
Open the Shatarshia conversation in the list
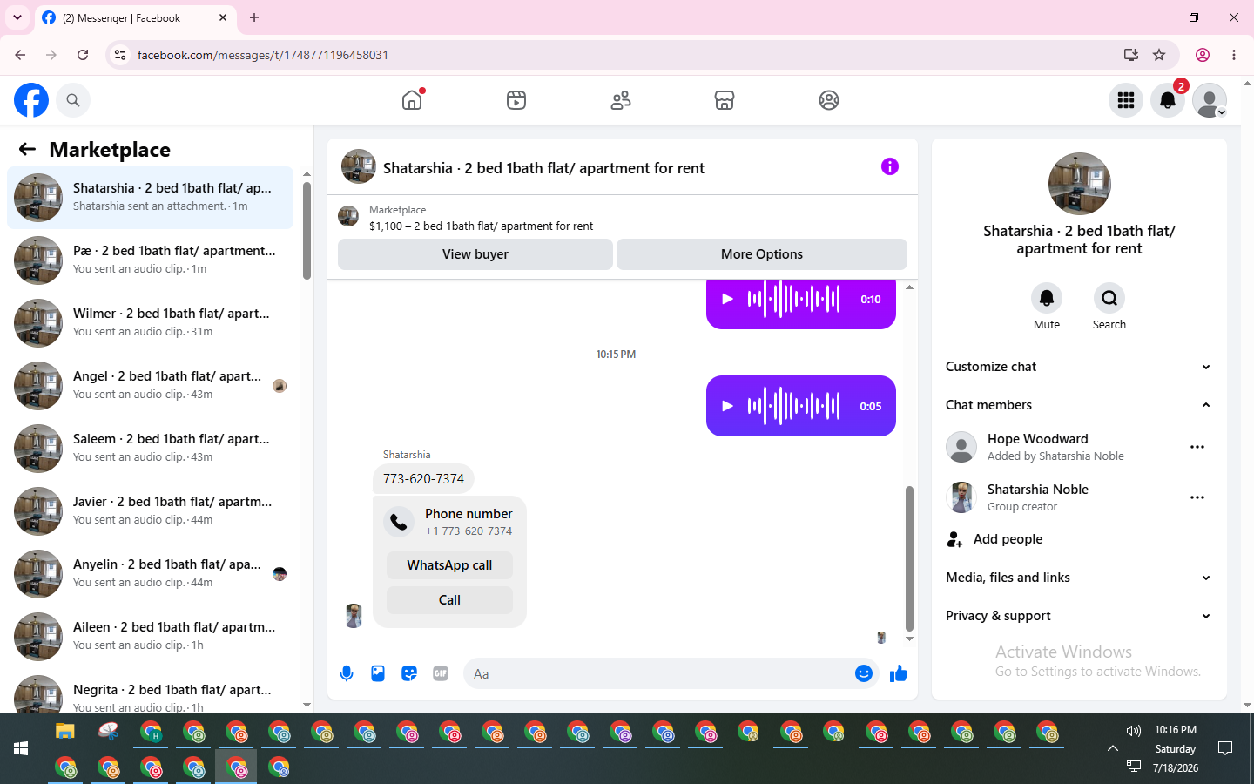pyautogui.click(x=150, y=198)
